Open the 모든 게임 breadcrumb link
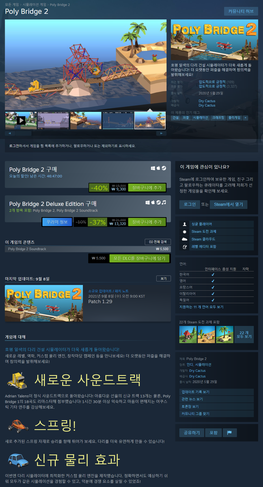The width and height of the screenshot is (263, 487). click(12, 5)
